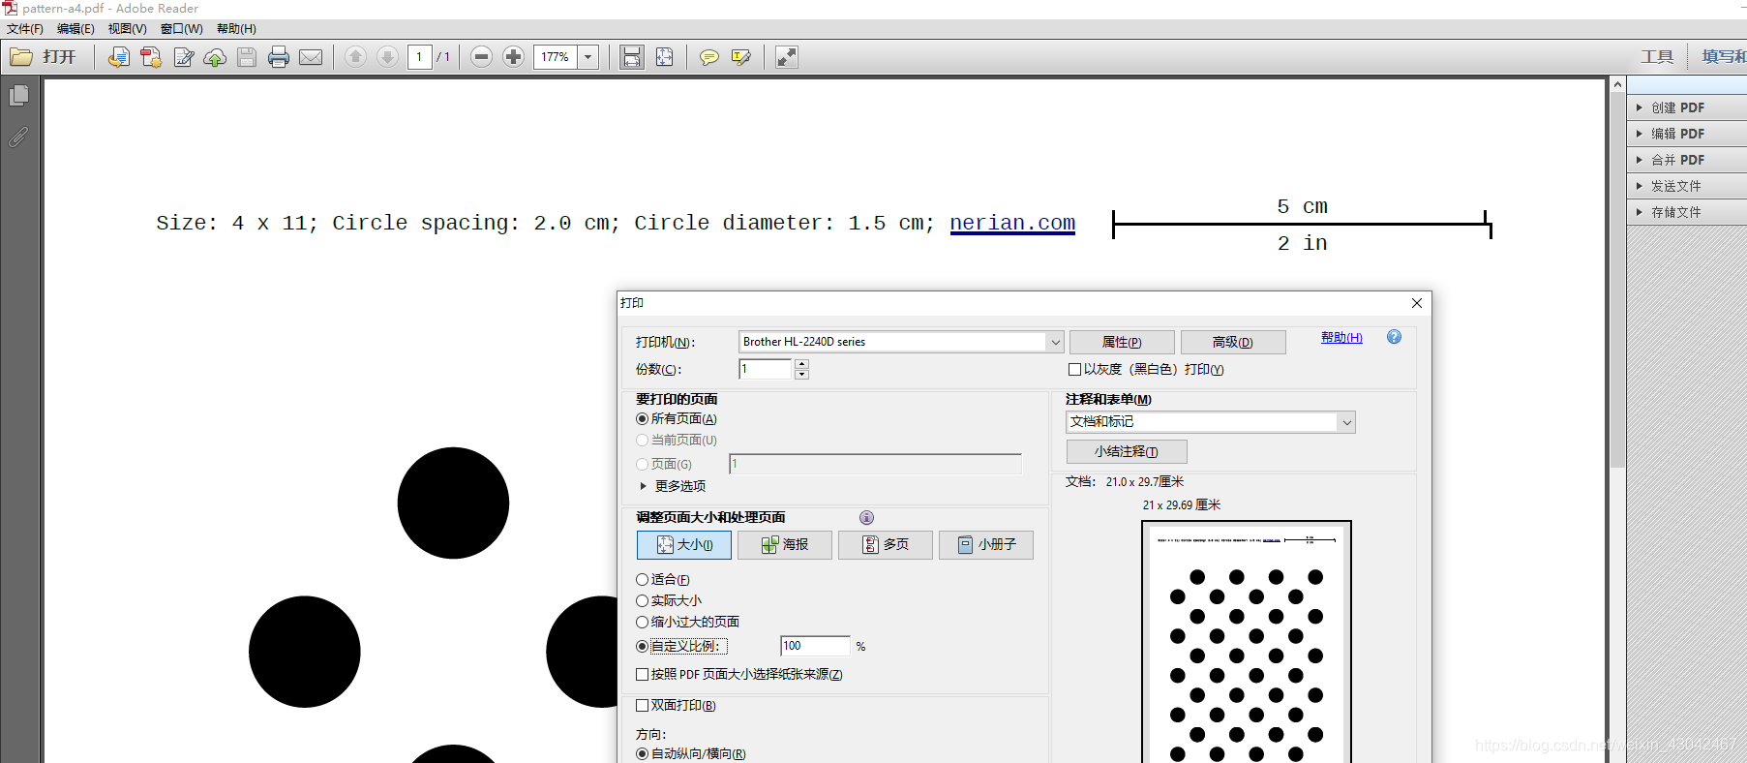
Task: Switch to read mode (expand arrows icon)
Action: click(787, 57)
